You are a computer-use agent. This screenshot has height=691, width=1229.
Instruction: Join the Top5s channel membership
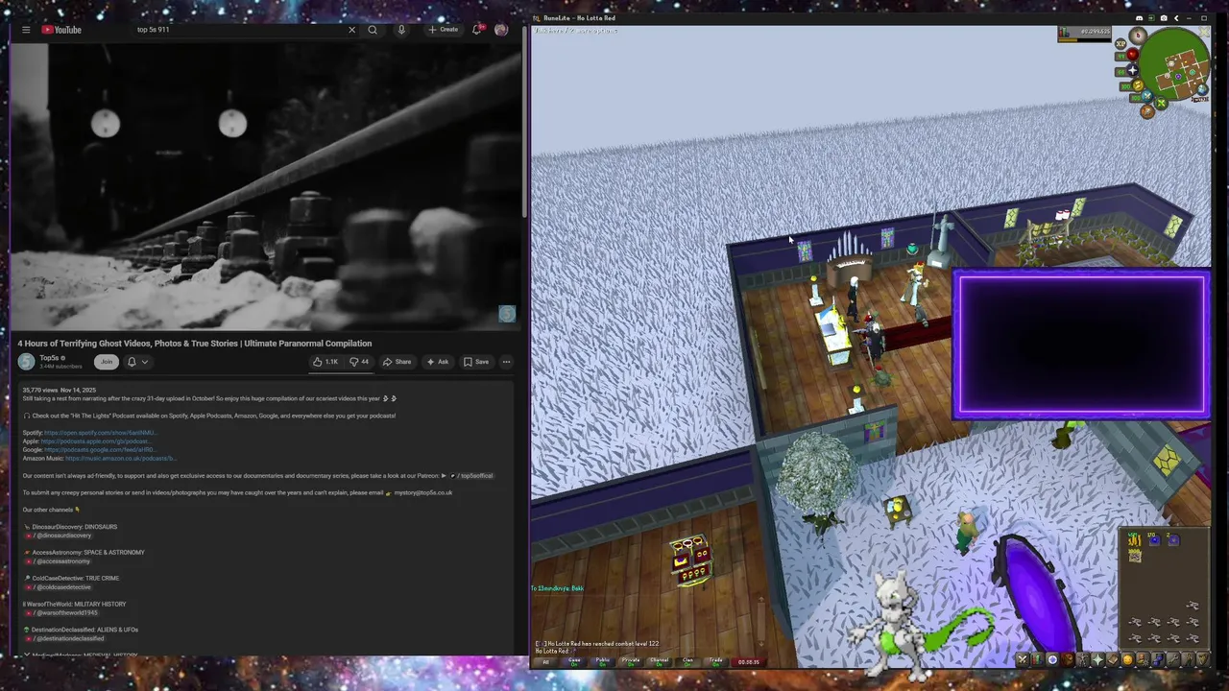pyautogui.click(x=106, y=362)
